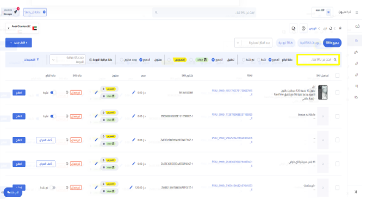
Task: Click the home icon in the breadcrumb
Action: pyautogui.click(x=340, y=28)
